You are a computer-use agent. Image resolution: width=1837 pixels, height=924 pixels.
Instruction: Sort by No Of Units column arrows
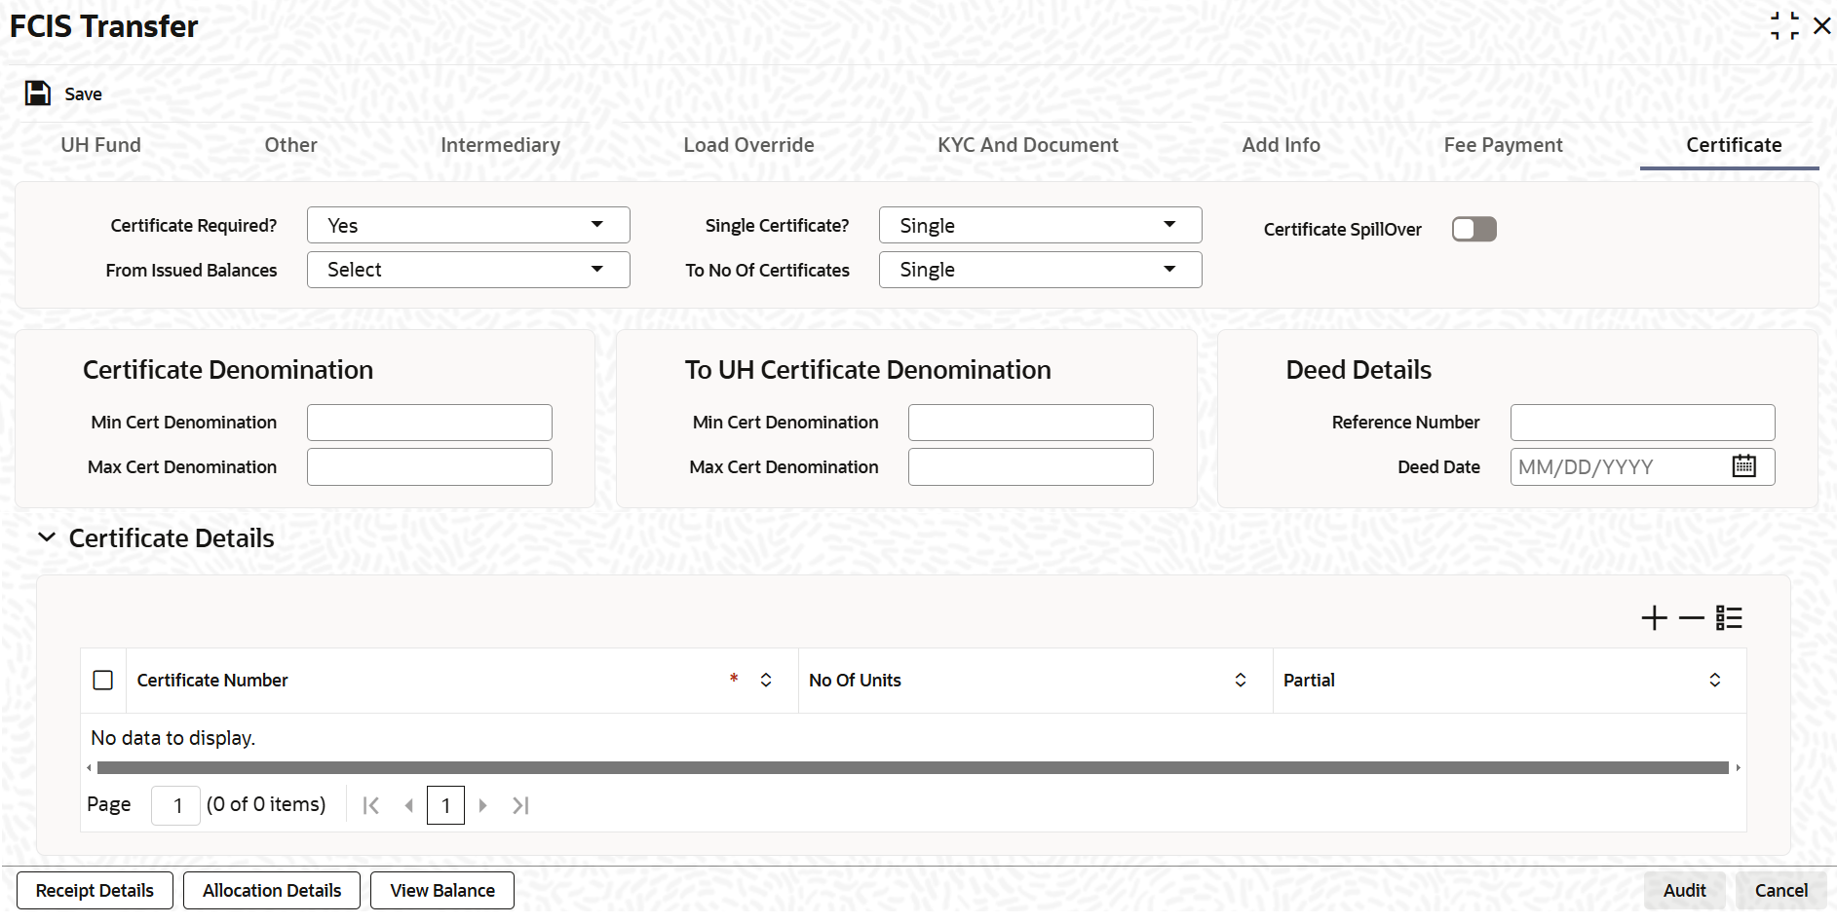click(1241, 680)
